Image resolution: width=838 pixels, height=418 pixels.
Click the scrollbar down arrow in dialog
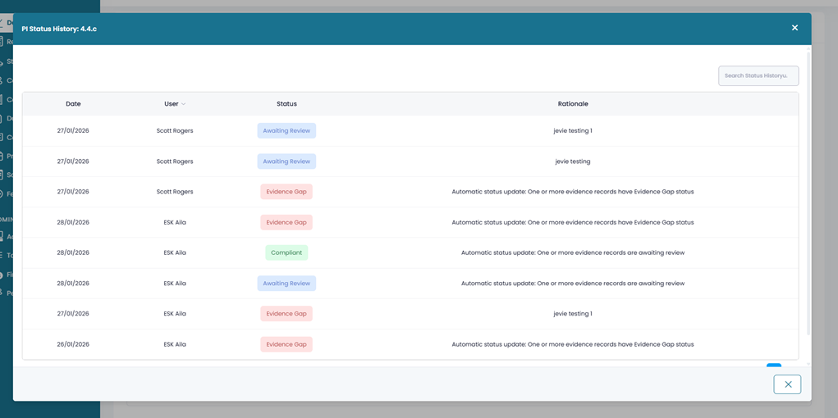pos(808,363)
